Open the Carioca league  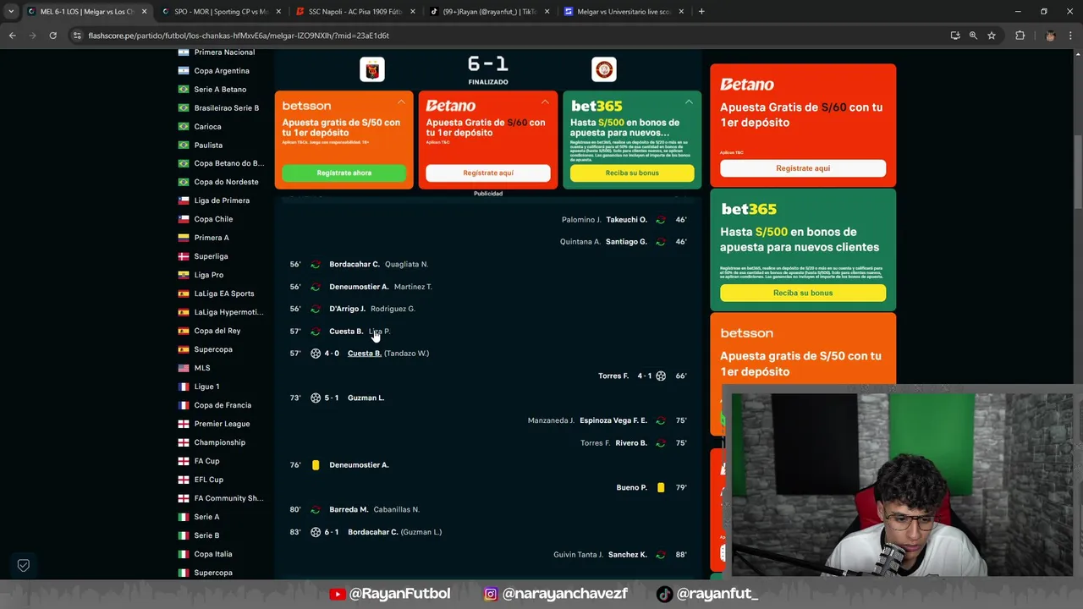tap(207, 127)
